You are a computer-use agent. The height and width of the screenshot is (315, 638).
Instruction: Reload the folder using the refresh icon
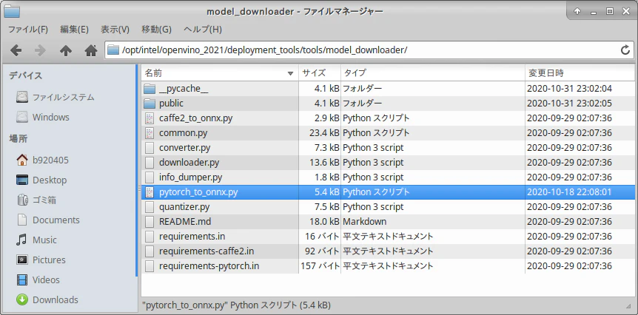coord(625,50)
